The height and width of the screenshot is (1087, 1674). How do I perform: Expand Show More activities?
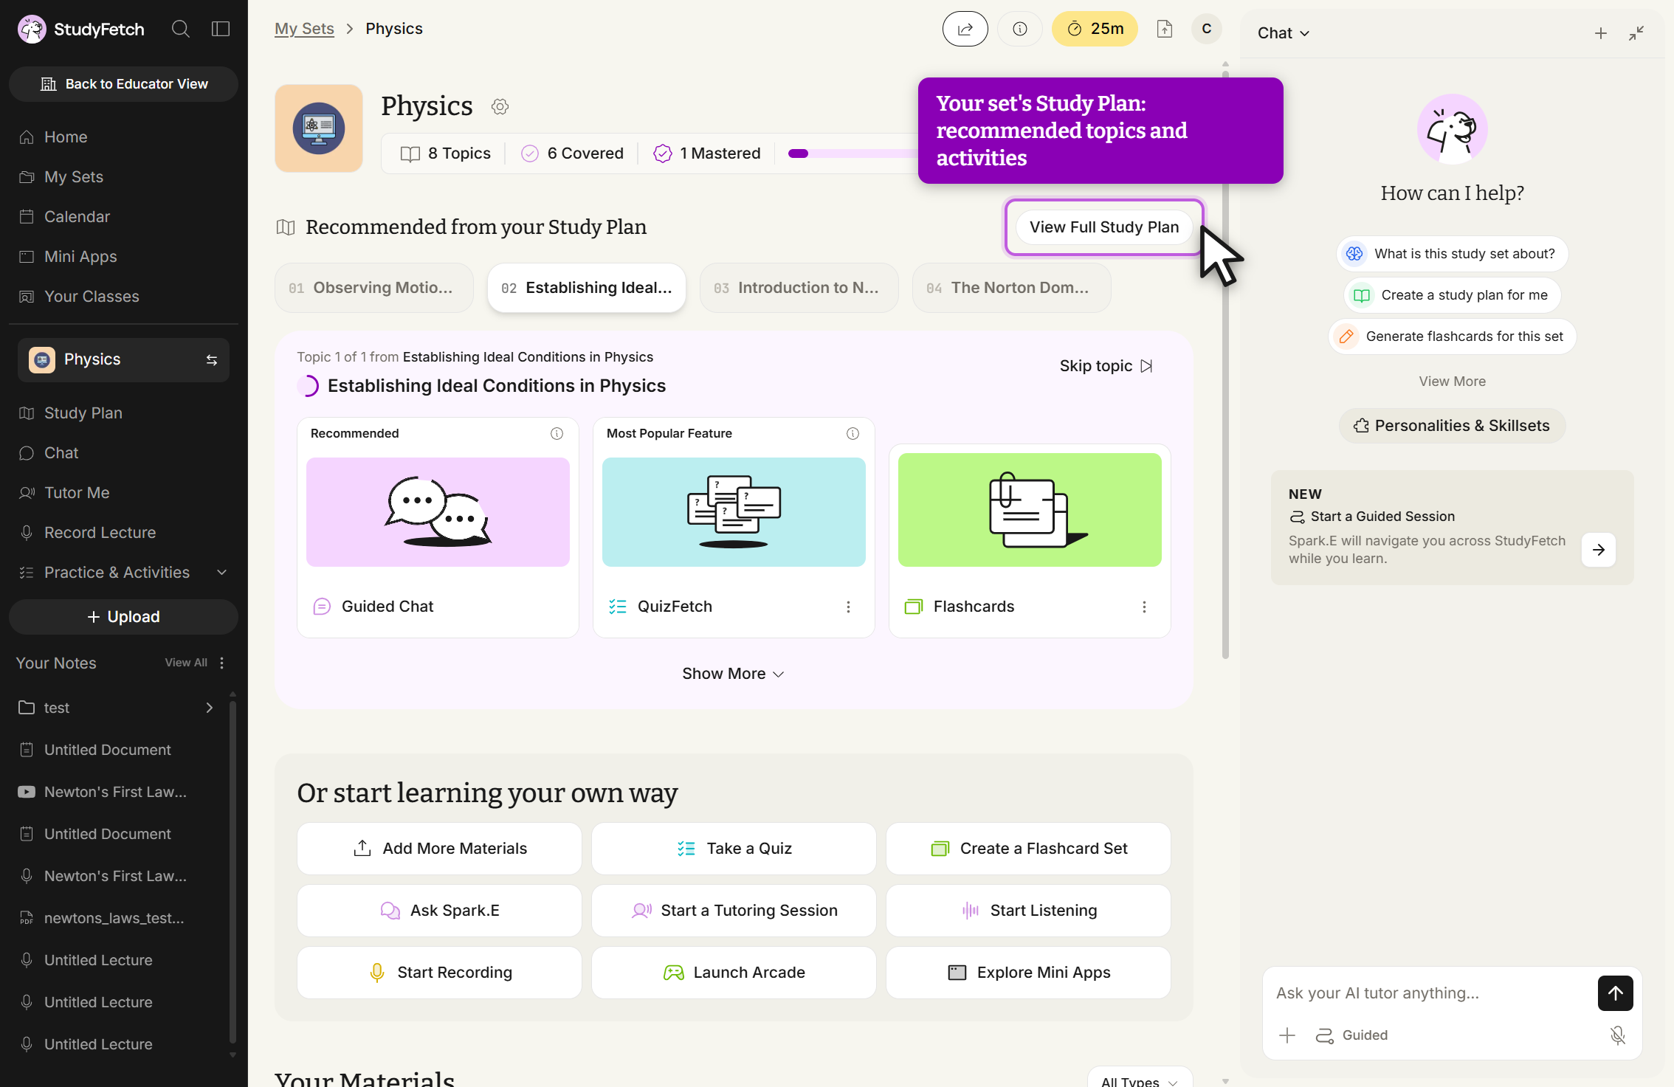(x=733, y=674)
